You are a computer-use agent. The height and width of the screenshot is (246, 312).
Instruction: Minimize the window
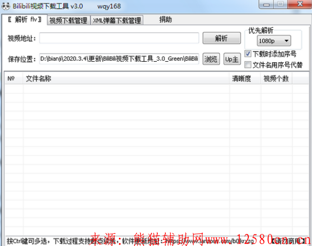268,5
